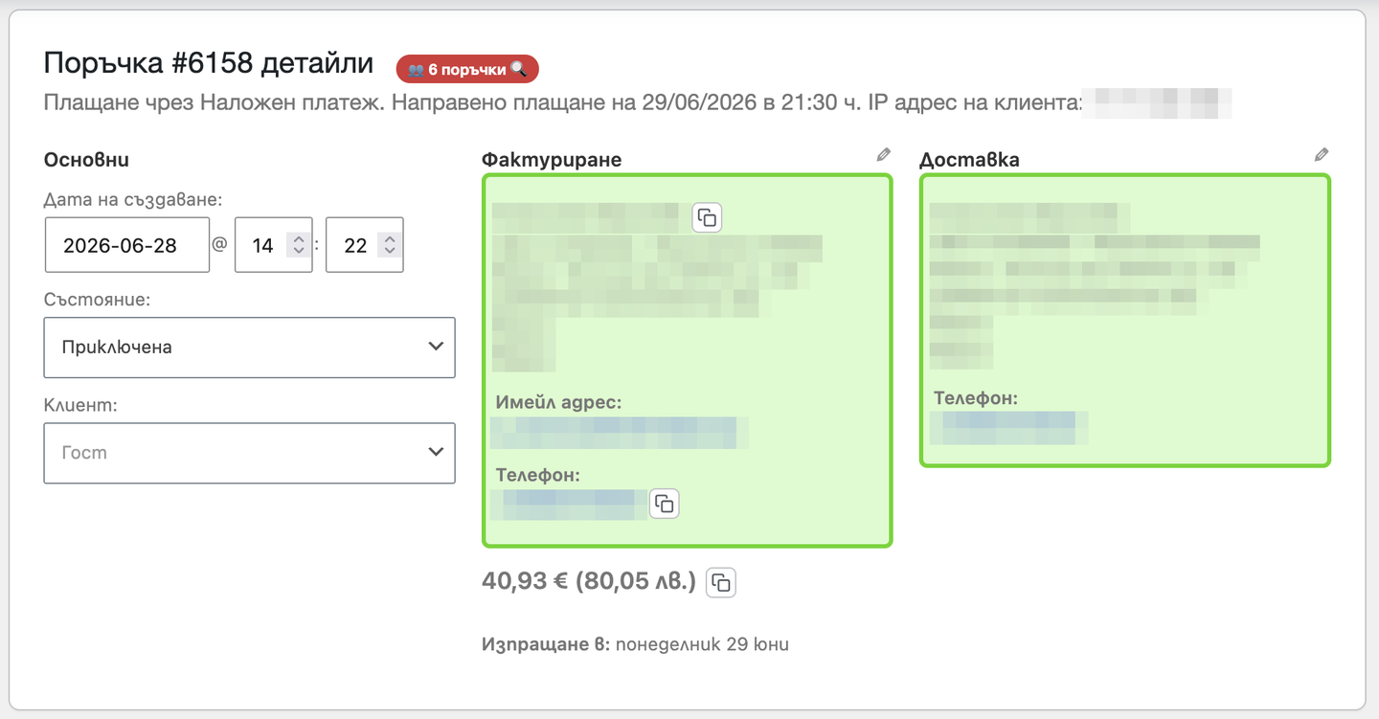Decrease the minutes using the stepper arrow

[390, 251]
